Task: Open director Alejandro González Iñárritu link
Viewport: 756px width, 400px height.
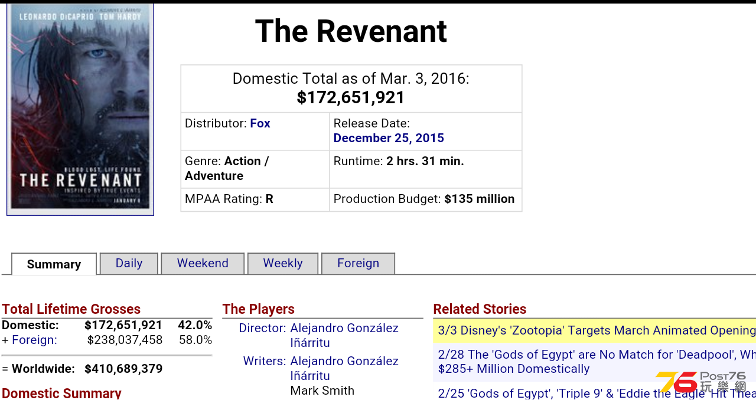Action: (344, 335)
